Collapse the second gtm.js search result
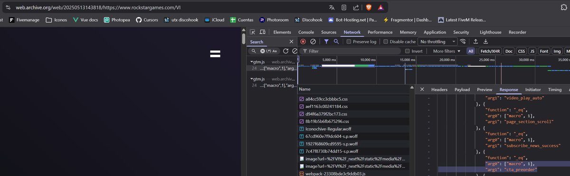Image resolution: width=570 pixels, height=176 pixels. click(251, 79)
